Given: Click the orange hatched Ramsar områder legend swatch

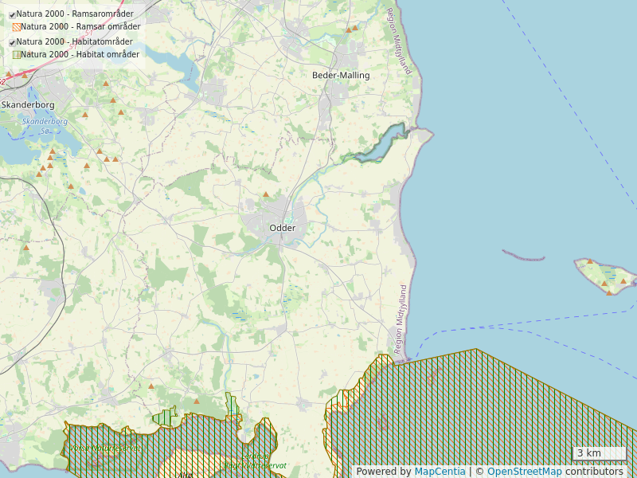Looking at the screenshot, I should (x=16, y=27).
